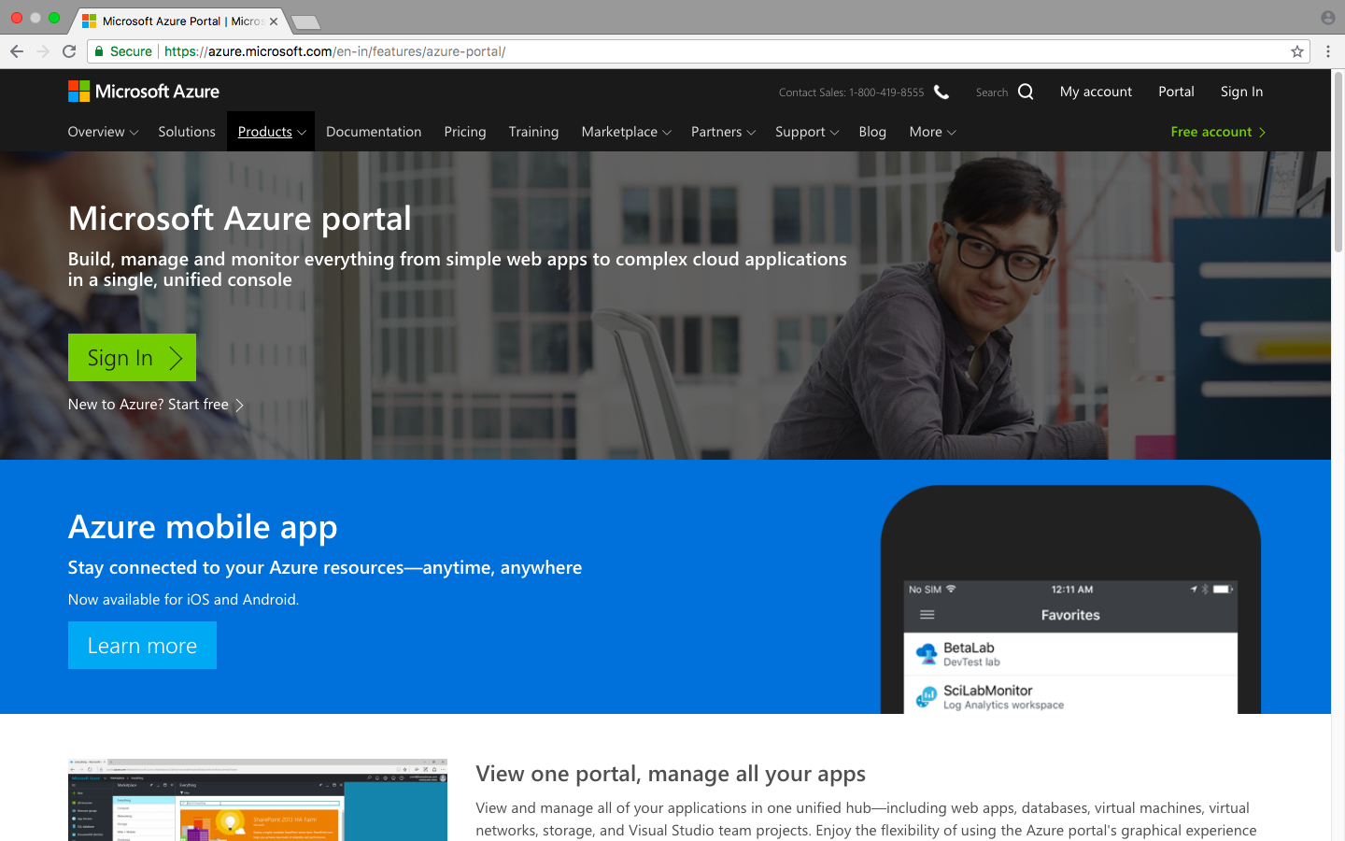Click the Learn more button

tap(142, 645)
